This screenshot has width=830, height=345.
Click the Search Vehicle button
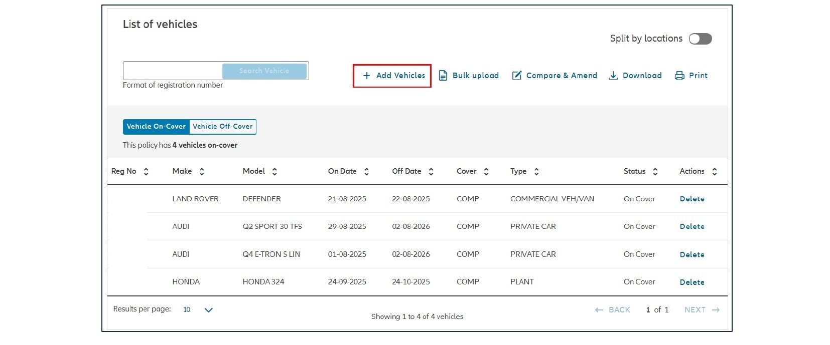264,71
